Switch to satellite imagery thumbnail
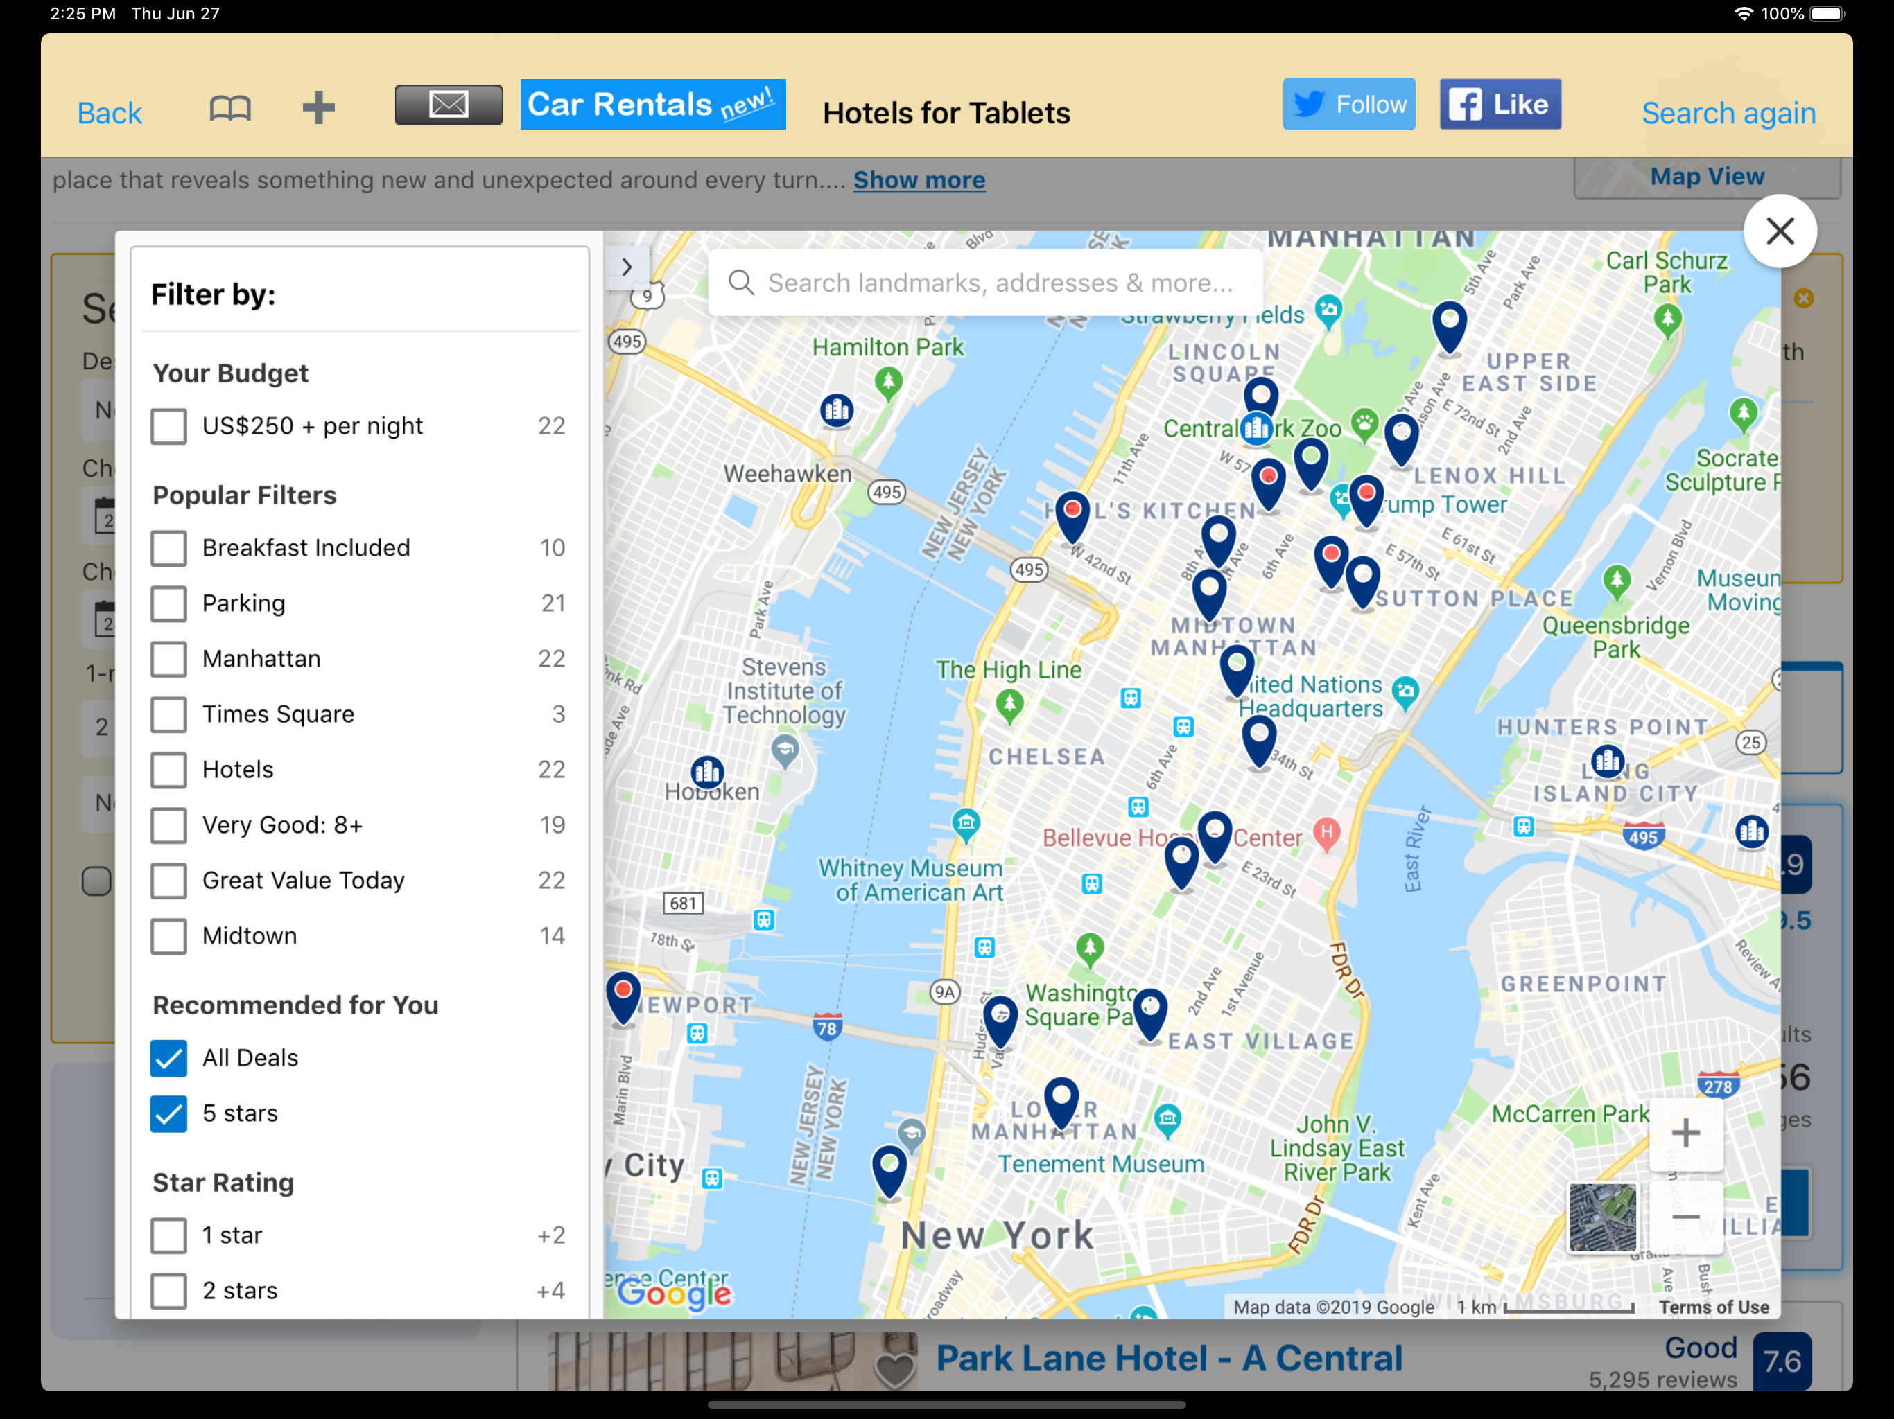Image resolution: width=1894 pixels, height=1419 pixels. click(1602, 1218)
